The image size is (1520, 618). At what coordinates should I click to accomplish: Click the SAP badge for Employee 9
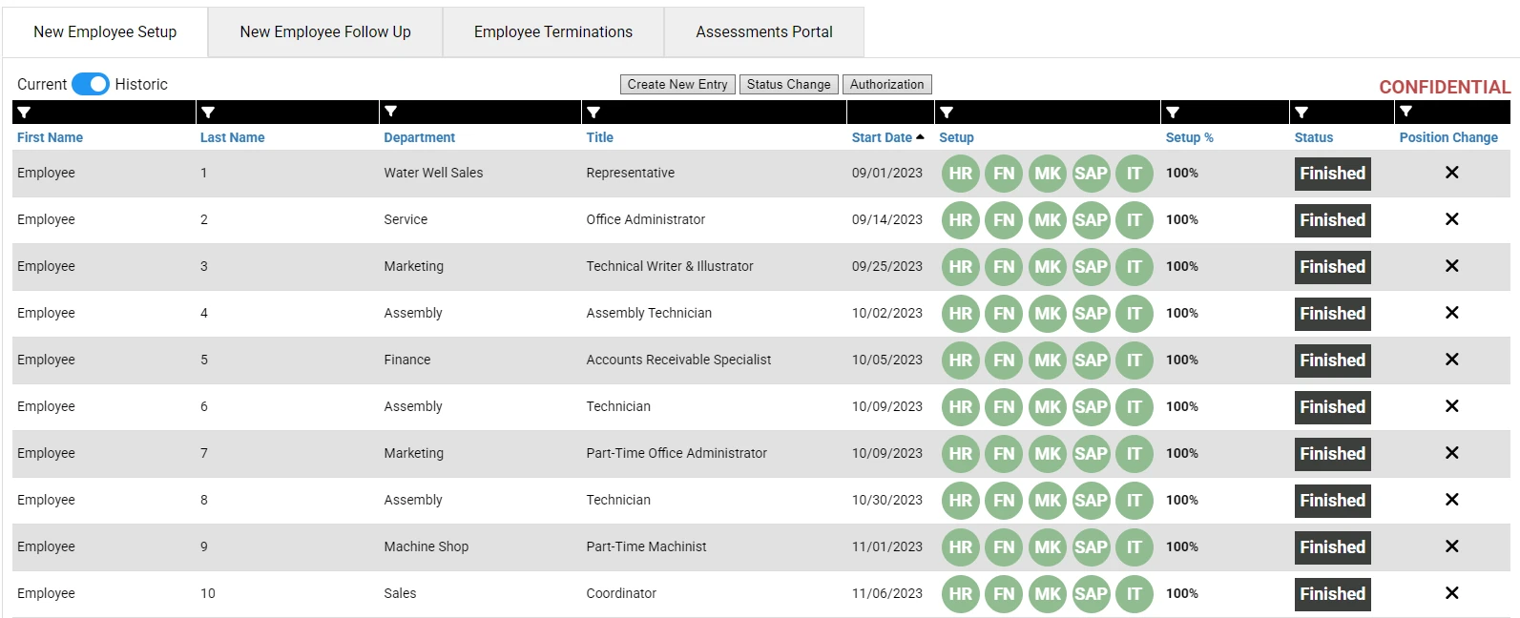click(x=1091, y=547)
